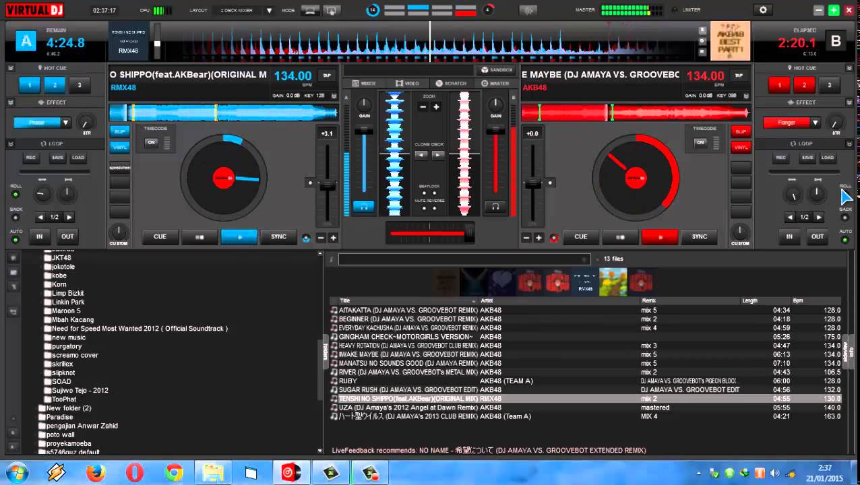Image resolution: width=860 pixels, height=485 pixels.
Task: Turn deck A timecode ON button
Action: [150, 142]
